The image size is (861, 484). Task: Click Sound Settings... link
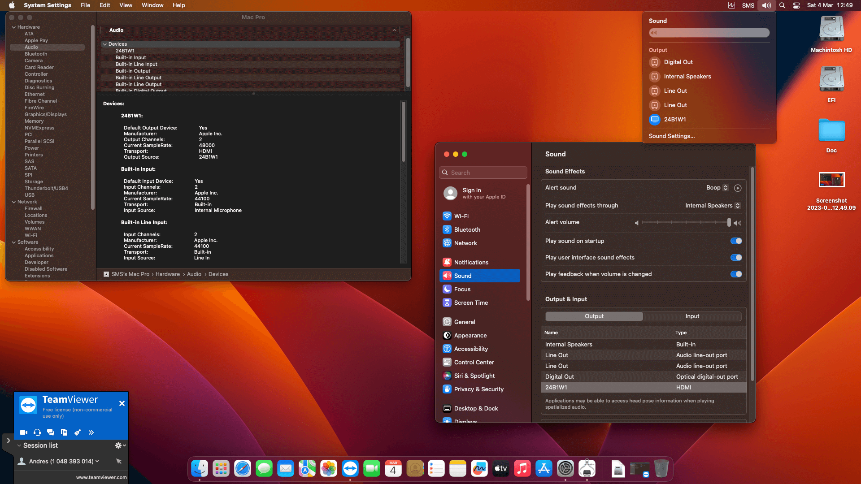(671, 136)
